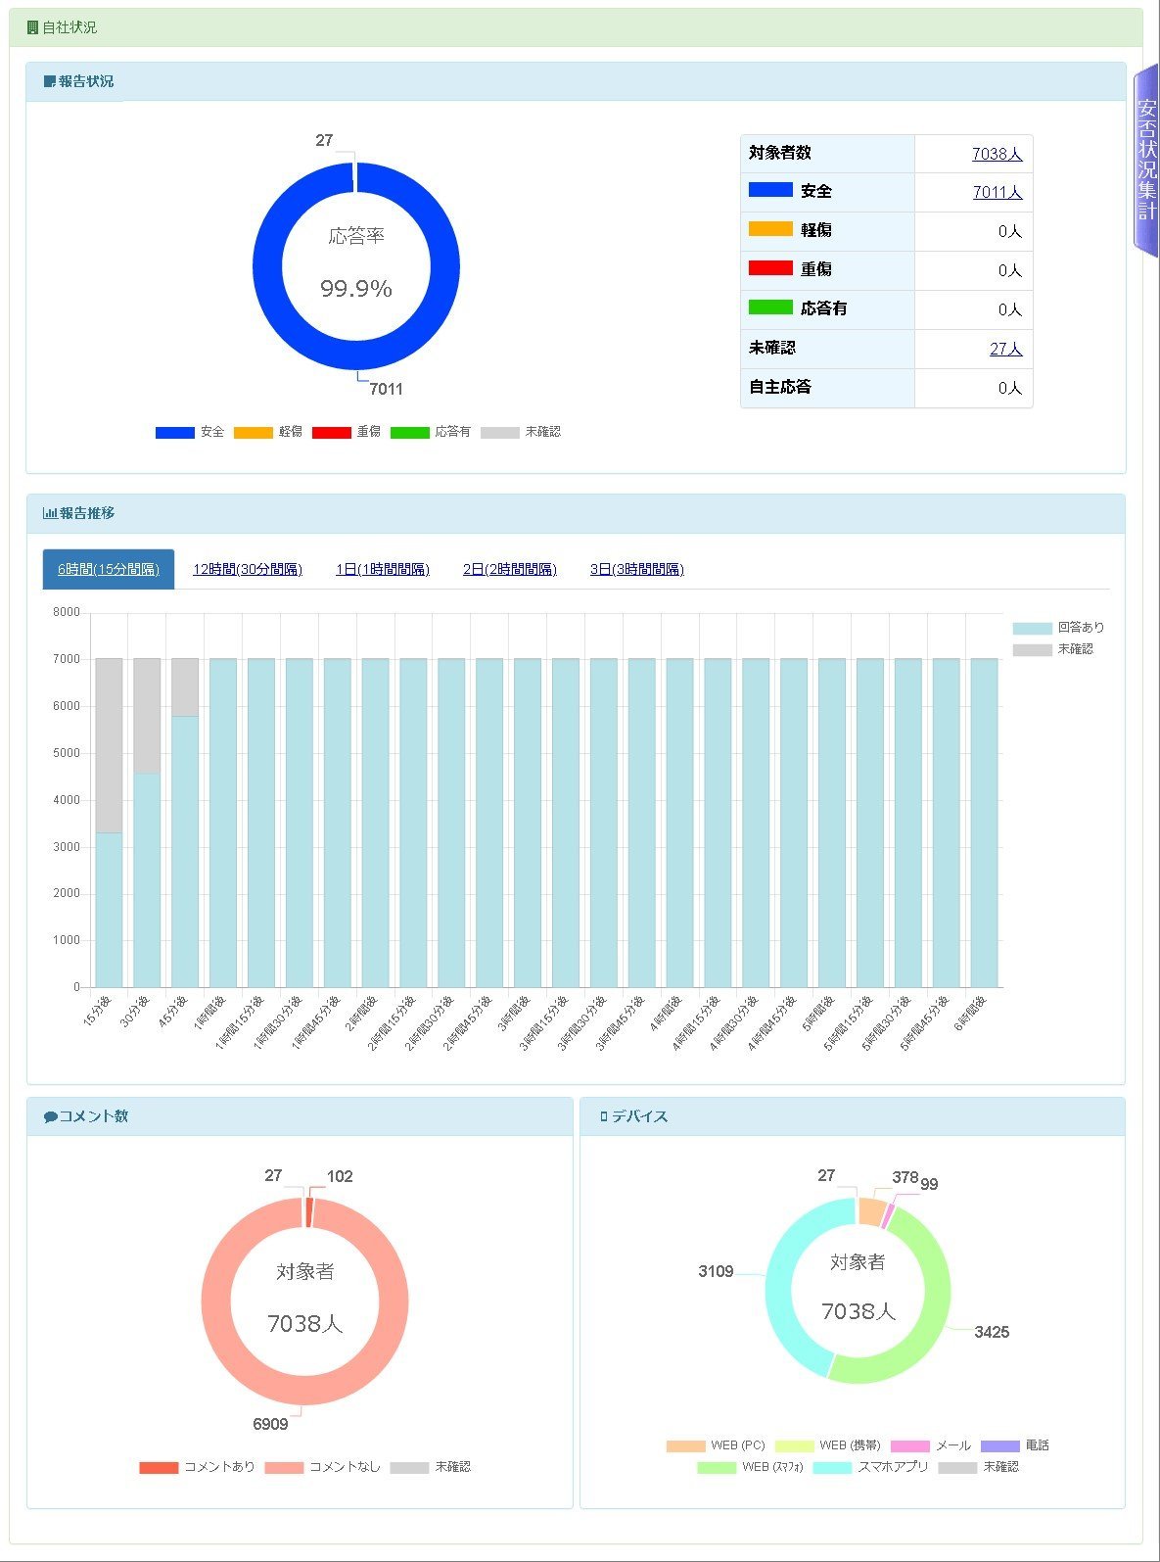The image size is (1160, 1562).
Task: Select the 6時間(15分間隔) tab
Action: 109,569
